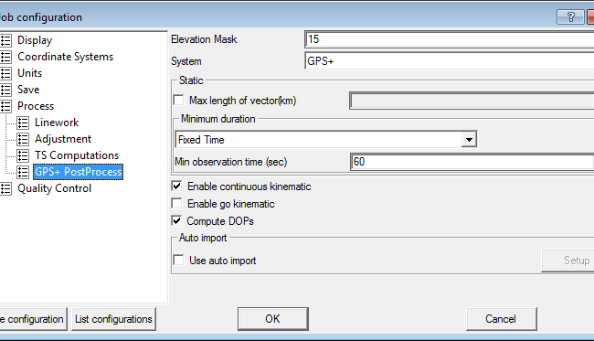Click the list icon beside Display
The image size is (594, 341).
5,40
